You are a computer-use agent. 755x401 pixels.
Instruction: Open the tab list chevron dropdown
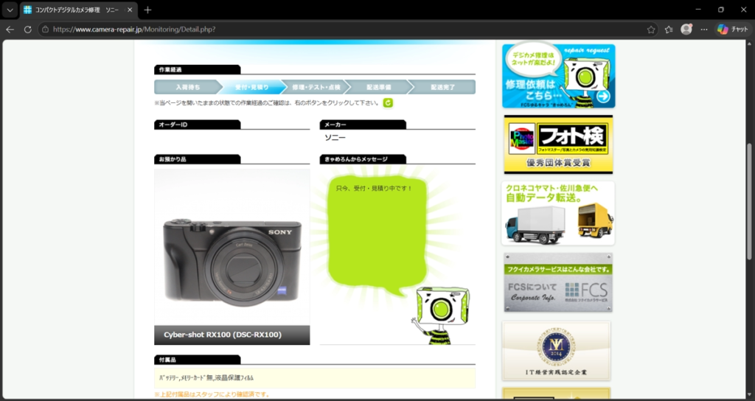pyautogui.click(x=10, y=10)
